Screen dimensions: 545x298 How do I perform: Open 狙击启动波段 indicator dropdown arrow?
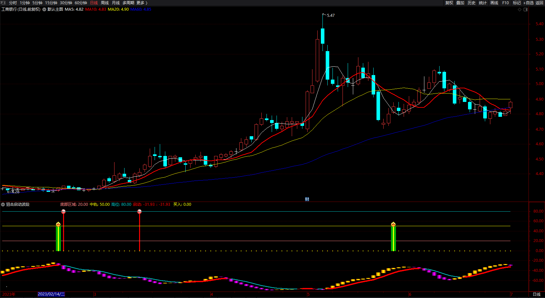coord(3,204)
